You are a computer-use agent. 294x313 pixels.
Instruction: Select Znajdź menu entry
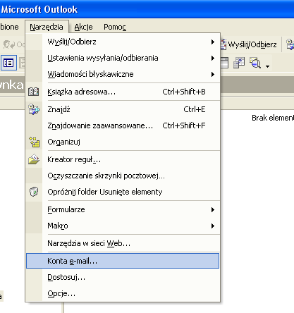[x=123, y=109]
